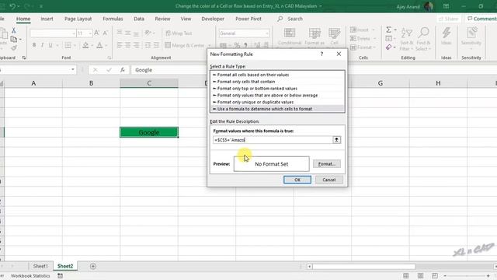Switch to Sheet1 tab

click(x=40, y=266)
